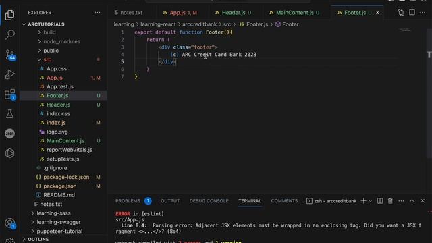Screen dimensions: 432x243
Task: Expand the learning-swagger folder
Action: click(x=59, y=222)
